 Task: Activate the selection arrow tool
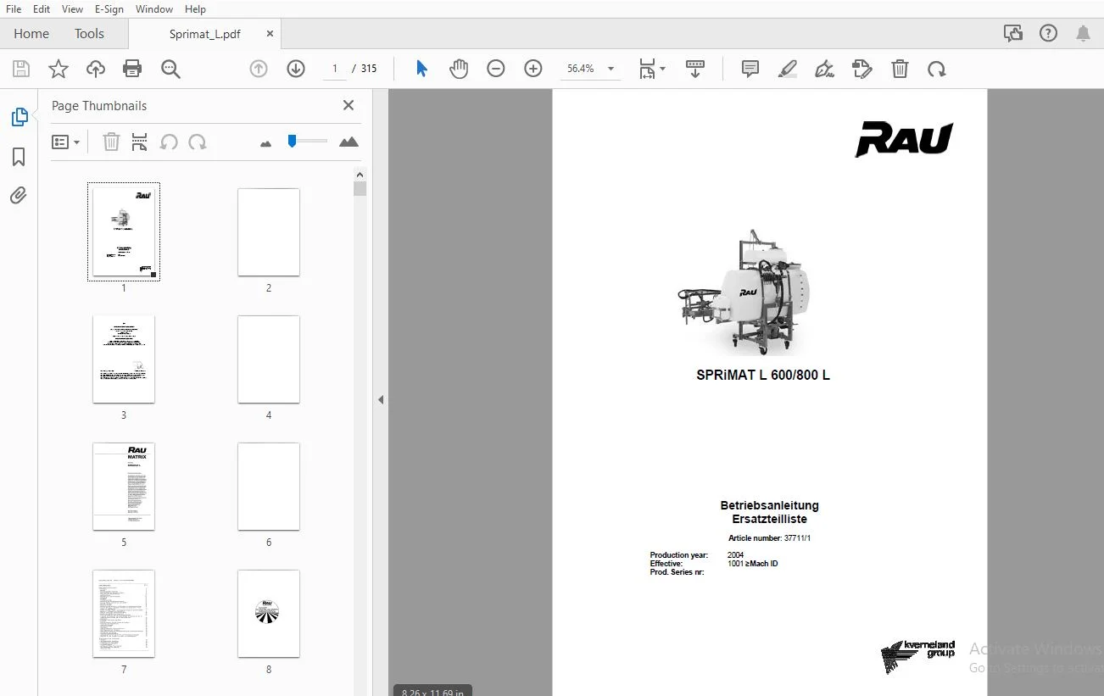coord(421,69)
